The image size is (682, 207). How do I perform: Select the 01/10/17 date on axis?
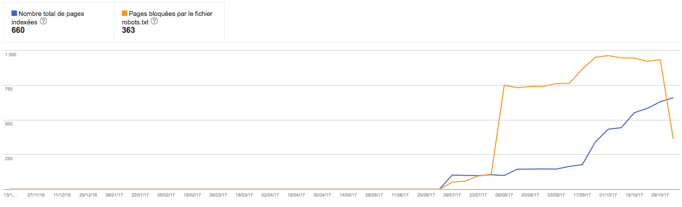tap(608, 195)
